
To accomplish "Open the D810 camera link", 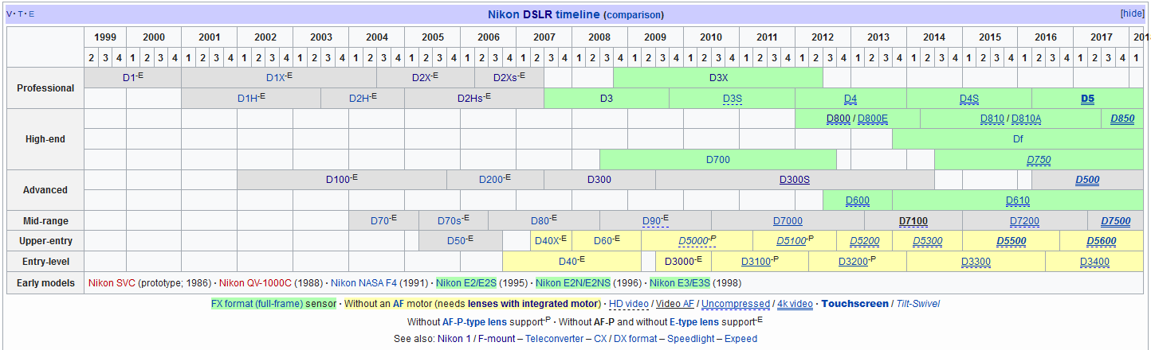I will coord(992,119).
